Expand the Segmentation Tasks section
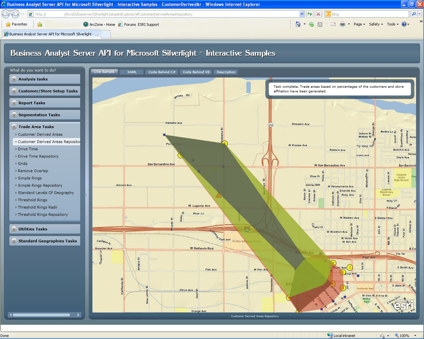Viewport: 424px width, 339px height. tap(45, 115)
